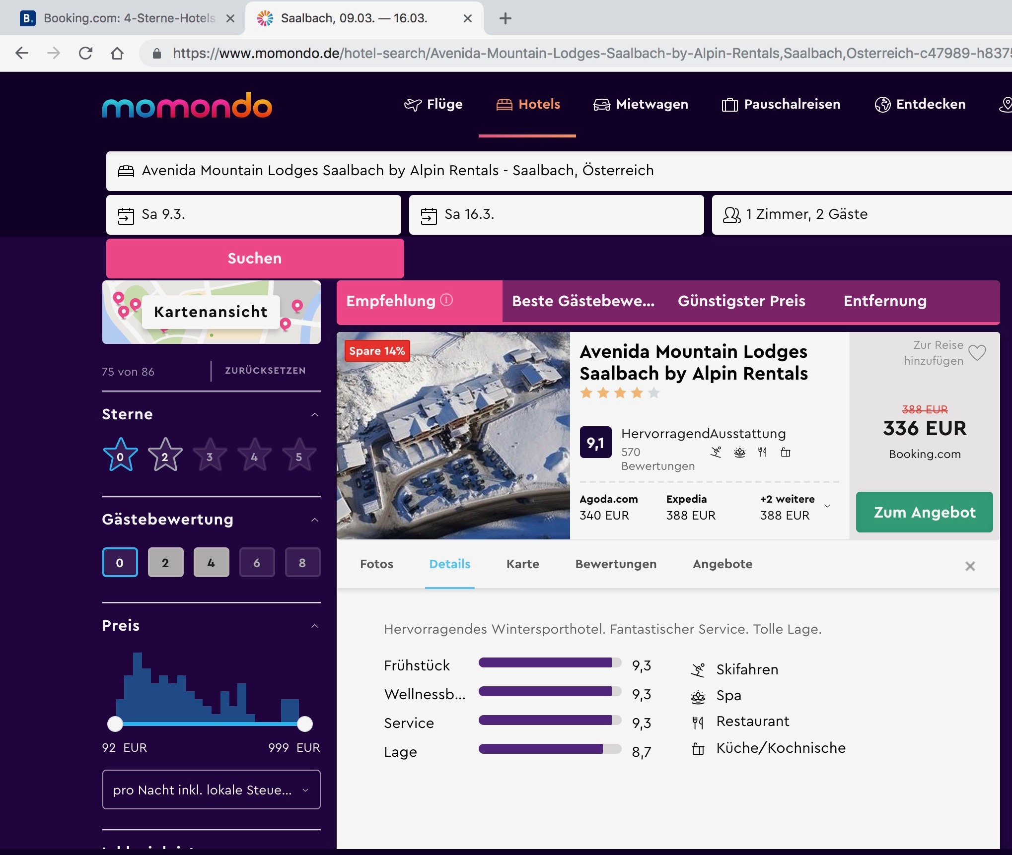The width and height of the screenshot is (1012, 855).
Task: Click the Suchen button
Action: 255,258
